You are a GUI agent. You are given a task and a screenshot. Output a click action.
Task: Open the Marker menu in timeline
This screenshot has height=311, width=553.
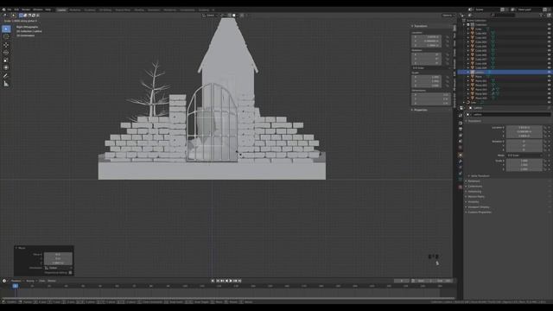[52, 281]
